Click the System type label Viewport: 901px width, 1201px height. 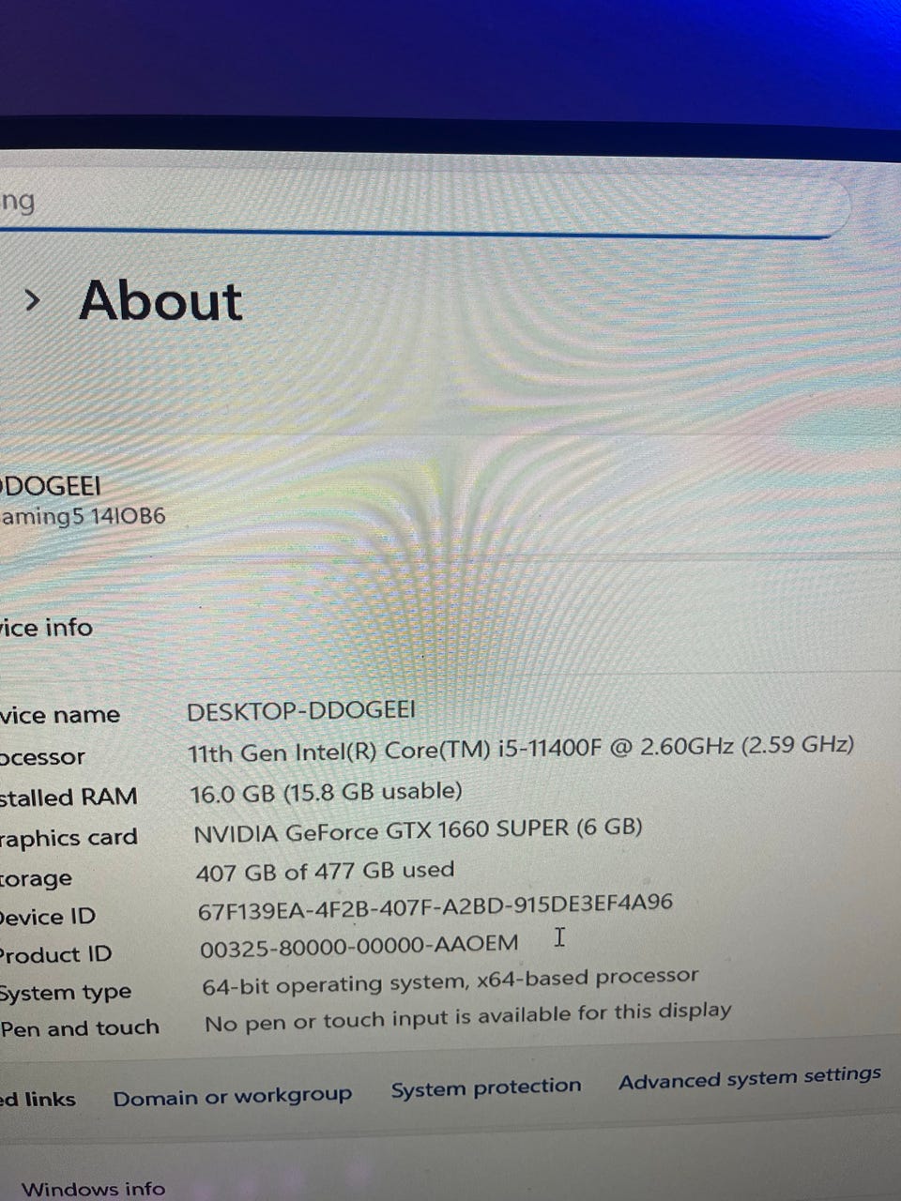tap(66, 993)
